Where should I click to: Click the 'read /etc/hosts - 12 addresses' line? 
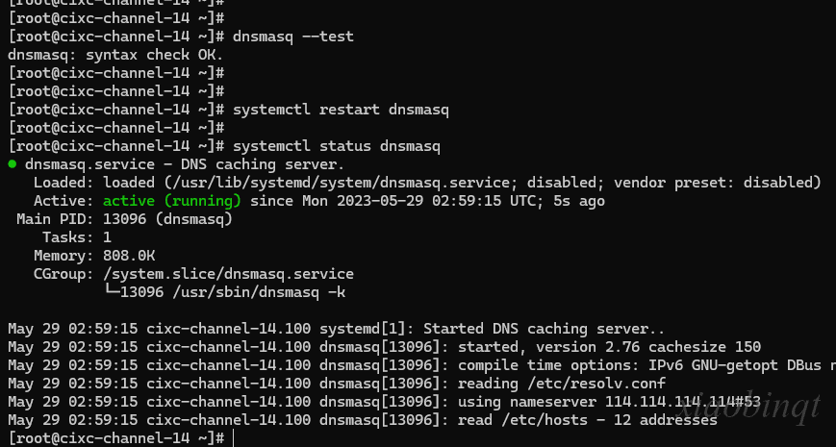pos(588,420)
